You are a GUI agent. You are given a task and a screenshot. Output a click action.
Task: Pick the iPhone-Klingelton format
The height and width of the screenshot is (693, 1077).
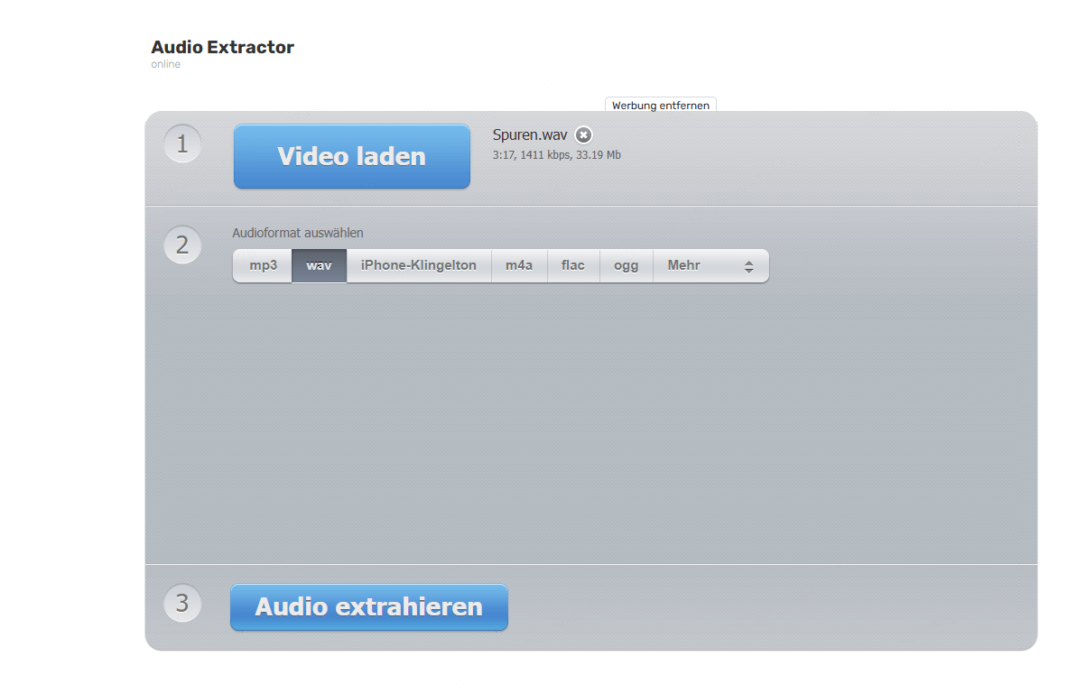click(418, 266)
